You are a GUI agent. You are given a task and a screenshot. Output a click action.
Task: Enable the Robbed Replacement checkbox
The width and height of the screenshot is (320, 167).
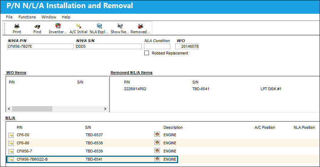pyautogui.click(x=146, y=53)
